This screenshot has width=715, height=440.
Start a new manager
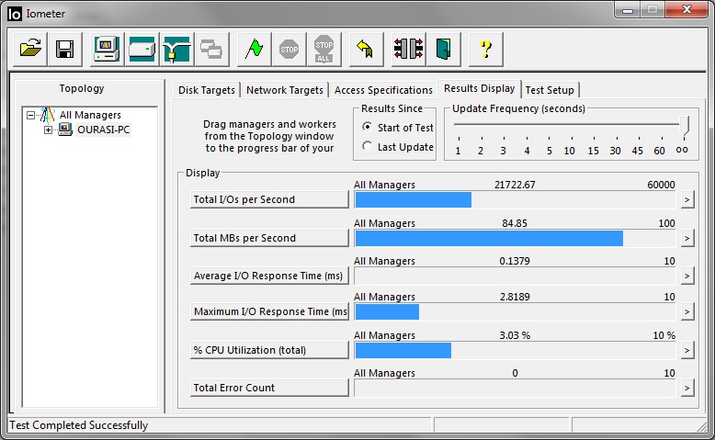[x=107, y=49]
